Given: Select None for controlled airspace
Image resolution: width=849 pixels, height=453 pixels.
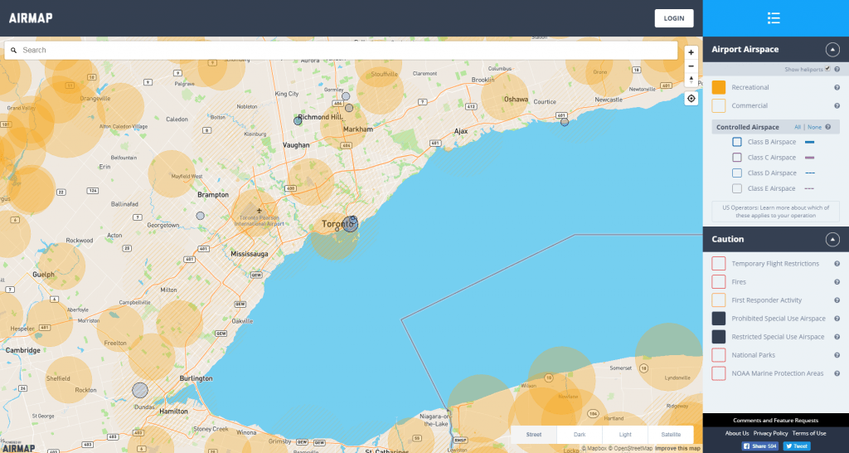Looking at the screenshot, I should 814,127.
